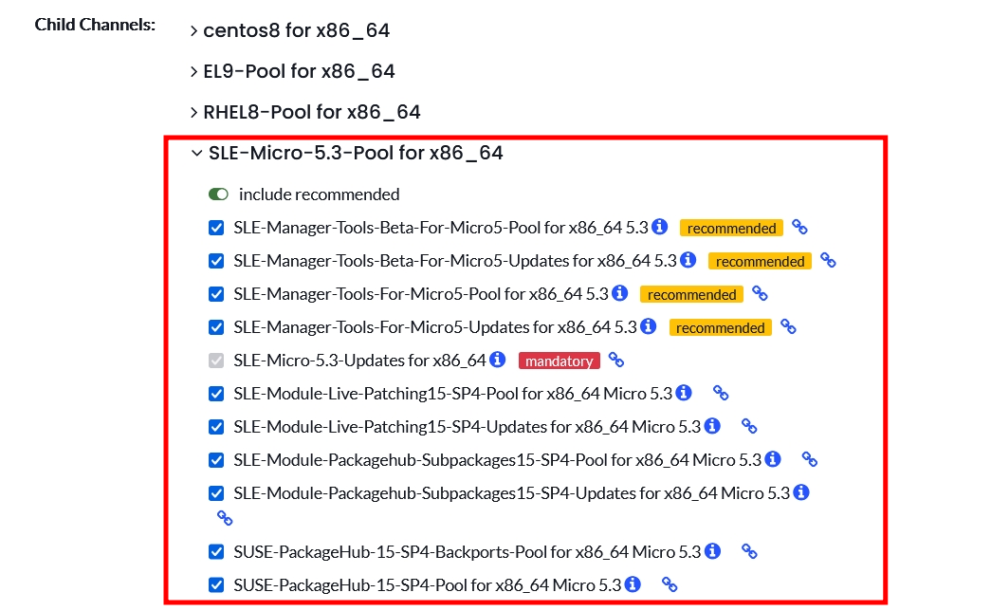Expand RHEL8-Pool for x86_64 channel
Image resolution: width=991 pixels, height=611 pixels.
pyautogui.click(x=305, y=112)
